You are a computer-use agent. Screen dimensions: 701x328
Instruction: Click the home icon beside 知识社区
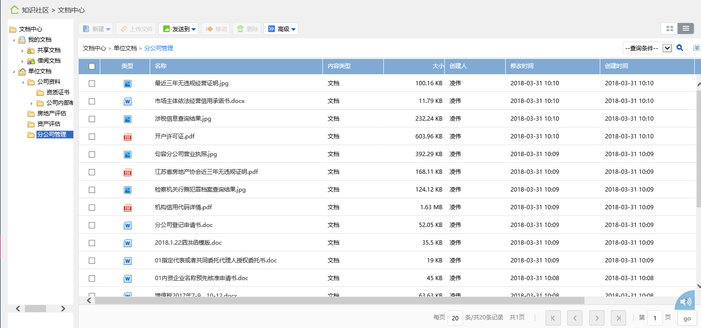[14, 10]
